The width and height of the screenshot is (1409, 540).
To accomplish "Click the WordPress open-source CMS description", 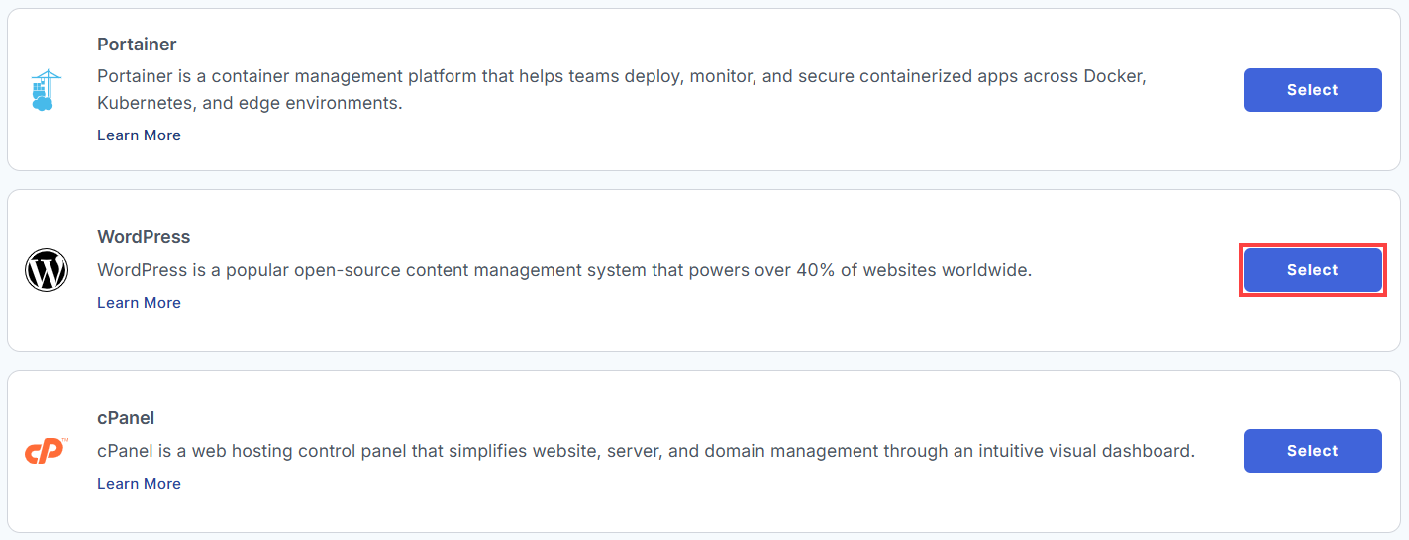I will coord(564,270).
